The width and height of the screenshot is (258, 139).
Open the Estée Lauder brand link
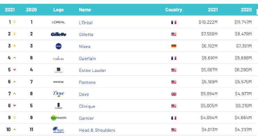click(x=92, y=71)
